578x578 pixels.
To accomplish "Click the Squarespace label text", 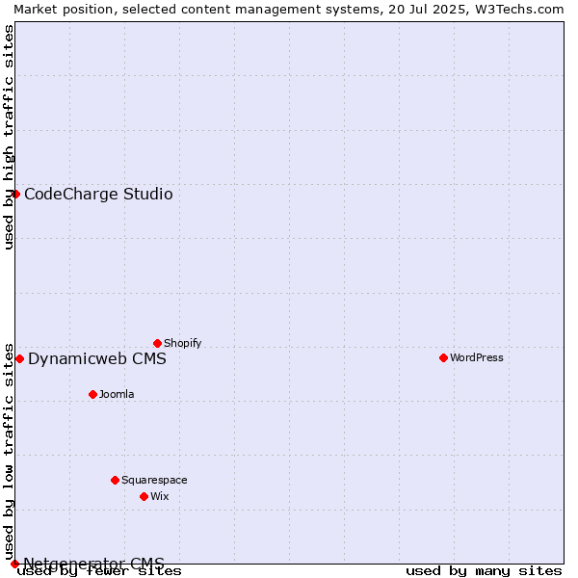I will pyautogui.click(x=154, y=481).
